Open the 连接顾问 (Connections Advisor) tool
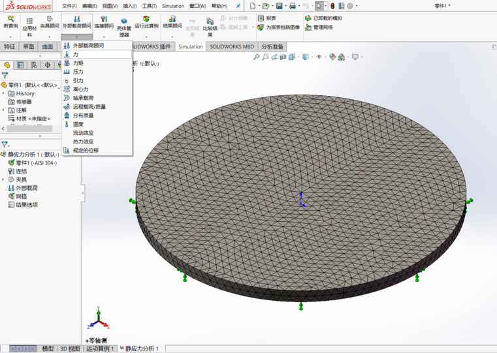 pyautogui.click(x=104, y=22)
